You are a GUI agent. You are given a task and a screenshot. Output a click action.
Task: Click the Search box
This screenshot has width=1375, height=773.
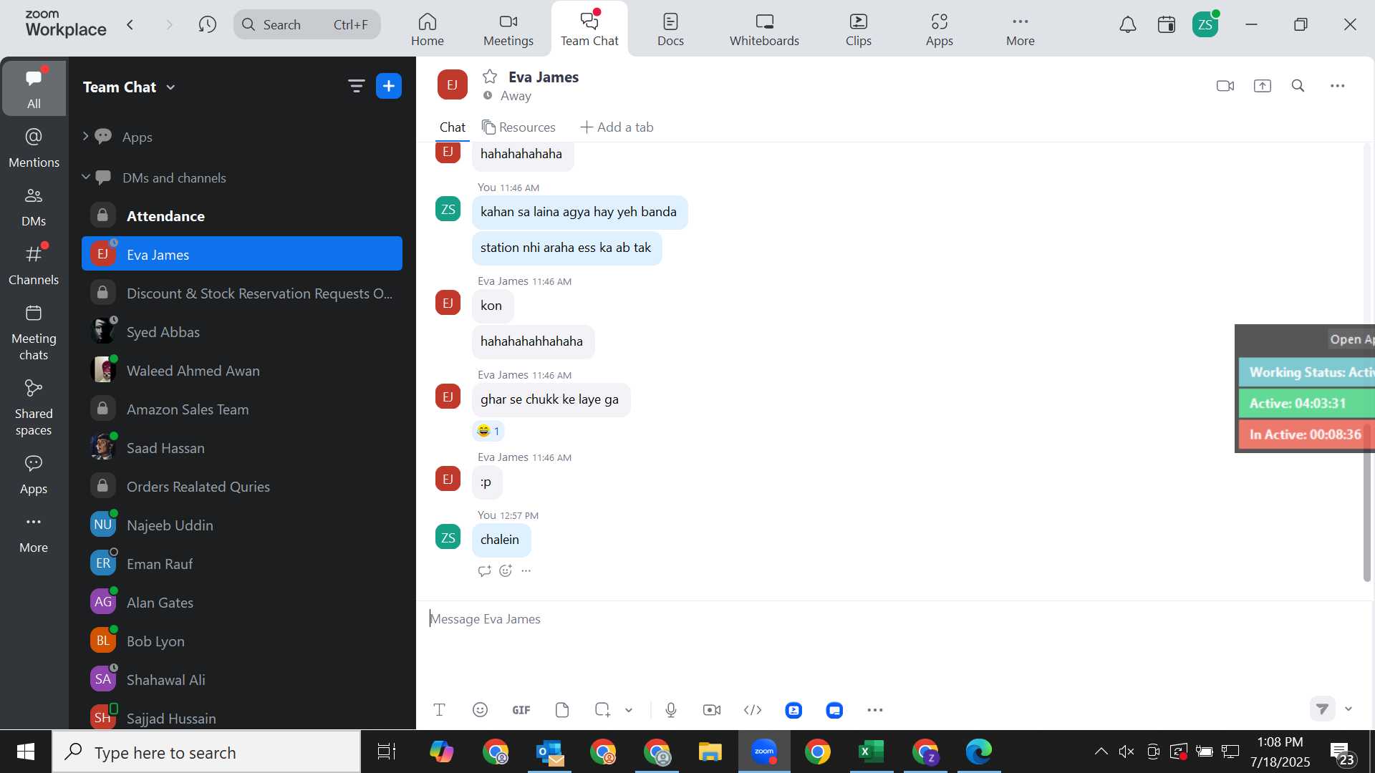coord(307,24)
